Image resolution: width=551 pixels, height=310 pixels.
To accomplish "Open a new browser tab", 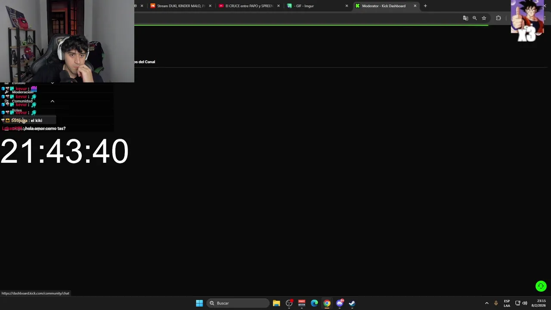I will [425, 6].
